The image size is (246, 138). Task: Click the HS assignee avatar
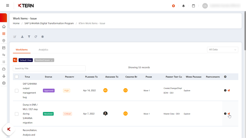[x=105, y=90]
